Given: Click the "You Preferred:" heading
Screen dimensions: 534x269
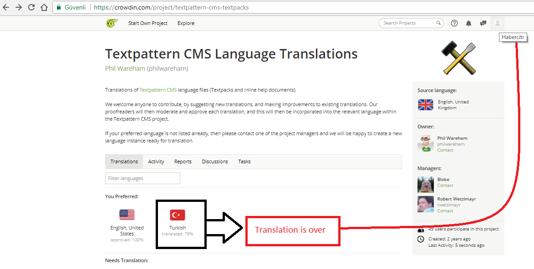Looking at the screenshot, I should click(x=122, y=196).
